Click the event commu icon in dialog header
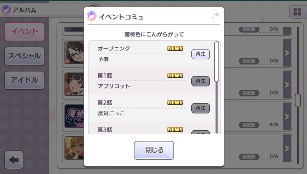Screen dimensions: 307x174 tap(92, 16)
